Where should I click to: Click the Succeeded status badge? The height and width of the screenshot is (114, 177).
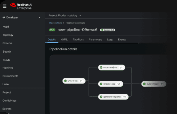107,30
